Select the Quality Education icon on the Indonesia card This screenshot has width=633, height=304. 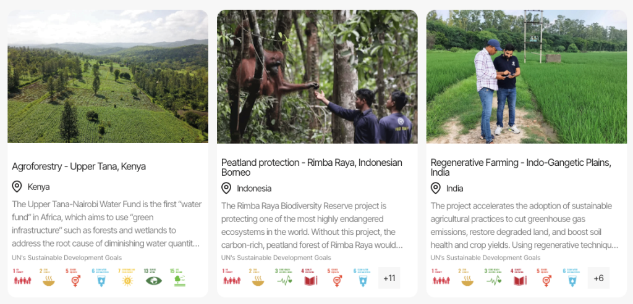pos(310,278)
